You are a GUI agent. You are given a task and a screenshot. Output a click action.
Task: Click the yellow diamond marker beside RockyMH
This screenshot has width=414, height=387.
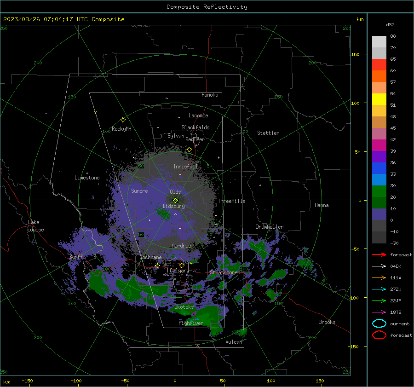[x=123, y=120]
